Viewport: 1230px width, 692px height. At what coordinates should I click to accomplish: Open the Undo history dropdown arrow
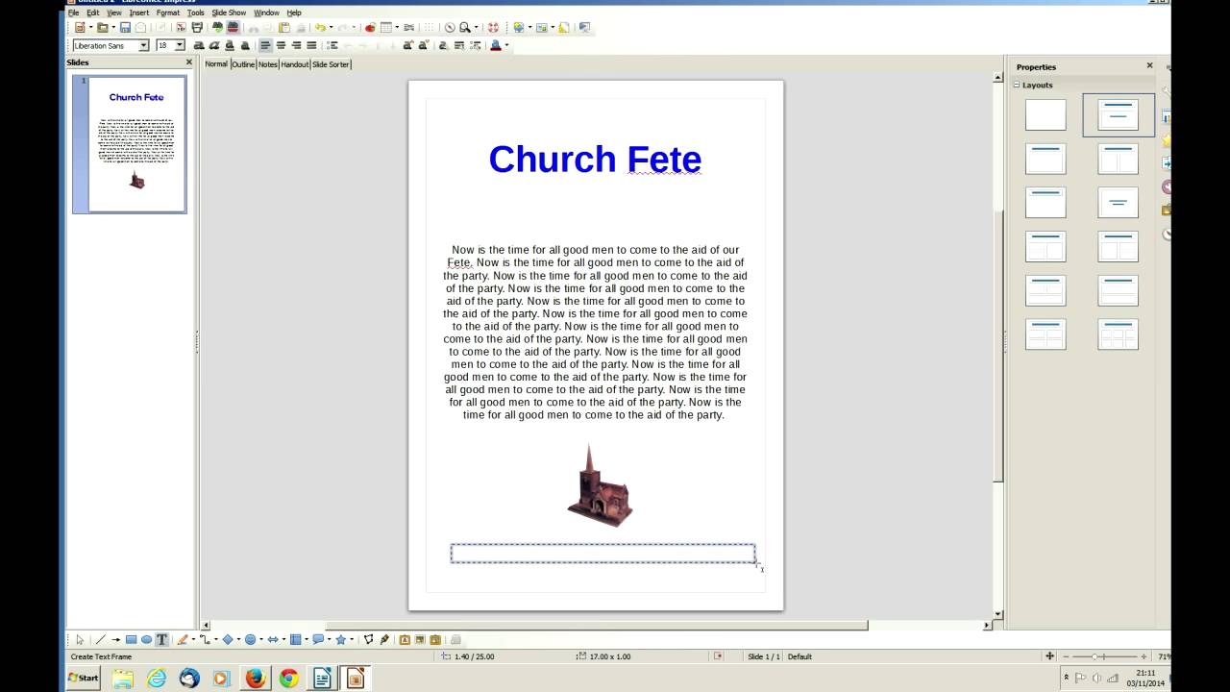(x=332, y=28)
